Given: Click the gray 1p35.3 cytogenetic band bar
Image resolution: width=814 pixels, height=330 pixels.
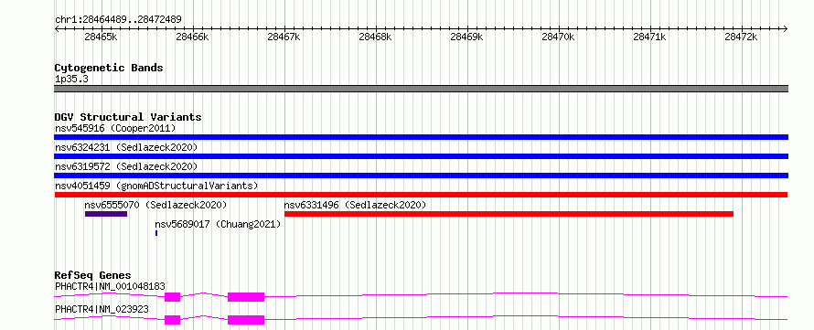Looking at the screenshot, I should [x=421, y=89].
